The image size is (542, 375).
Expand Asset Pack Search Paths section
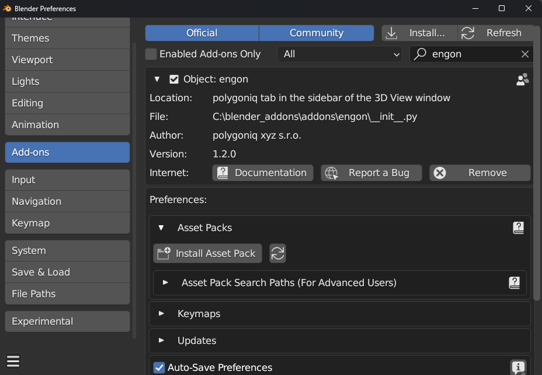point(165,283)
